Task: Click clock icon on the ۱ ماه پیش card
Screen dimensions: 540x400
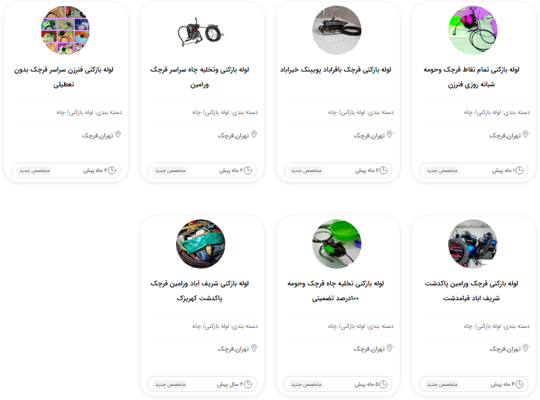Action: [x=519, y=170]
